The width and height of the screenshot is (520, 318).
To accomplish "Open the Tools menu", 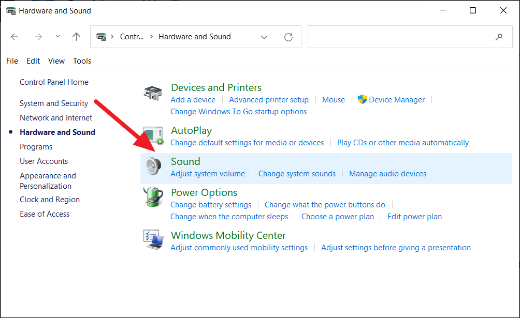I will [x=82, y=60].
